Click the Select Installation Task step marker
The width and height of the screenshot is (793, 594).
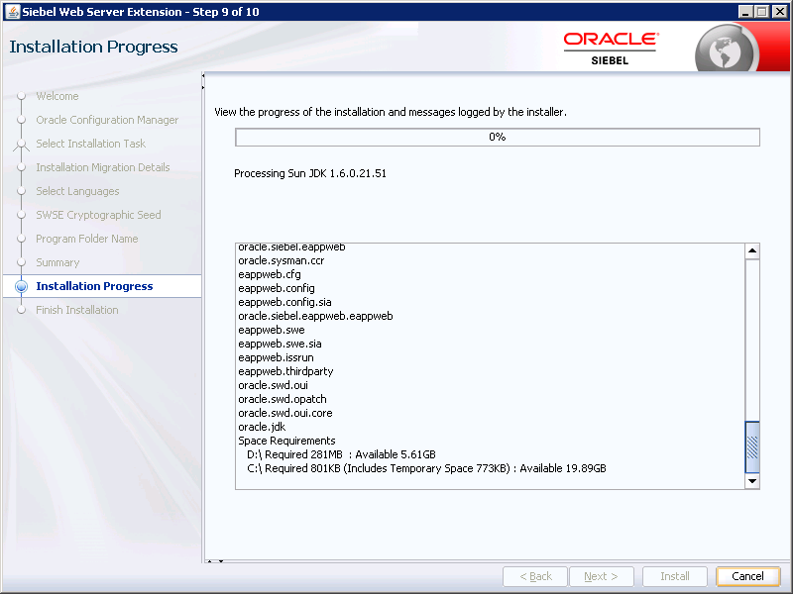(x=21, y=145)
